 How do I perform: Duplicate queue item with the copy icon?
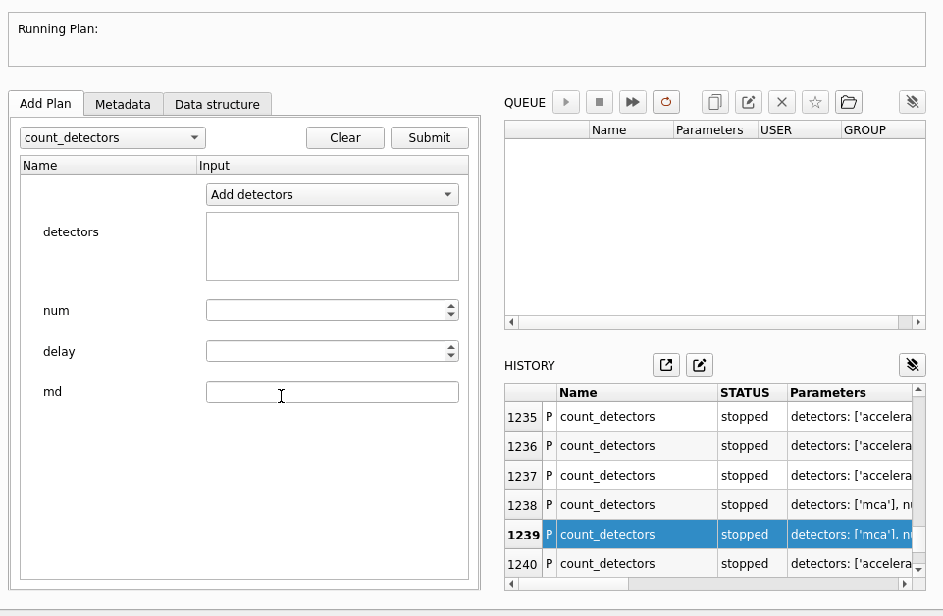click(x=715, y=102)
